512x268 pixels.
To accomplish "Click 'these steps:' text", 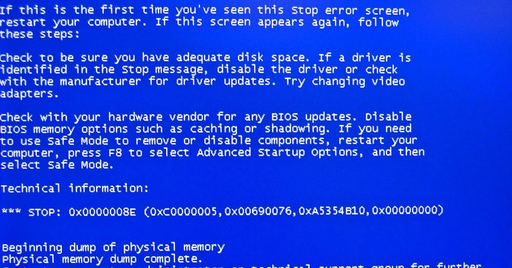I will (x=39, y=35).
